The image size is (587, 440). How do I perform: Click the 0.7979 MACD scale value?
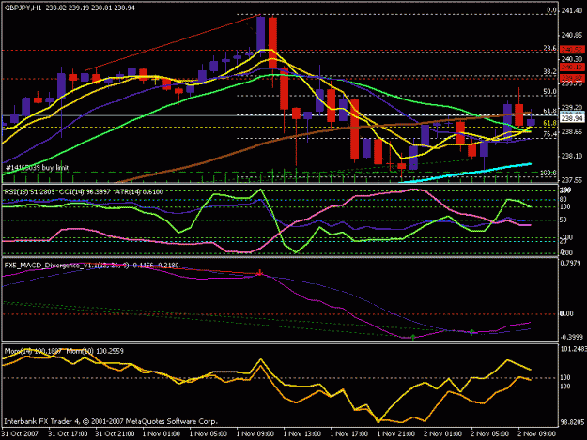571,263
